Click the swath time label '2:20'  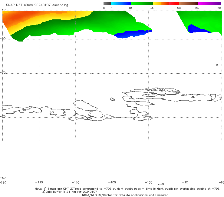(x=161, y=184)
